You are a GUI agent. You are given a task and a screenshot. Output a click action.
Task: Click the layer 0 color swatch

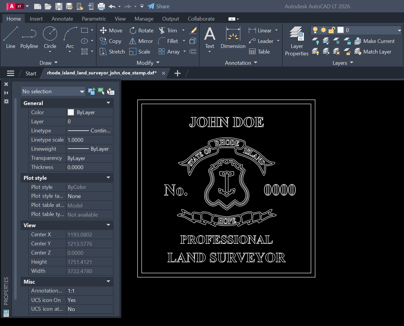[x=340, y=30]
